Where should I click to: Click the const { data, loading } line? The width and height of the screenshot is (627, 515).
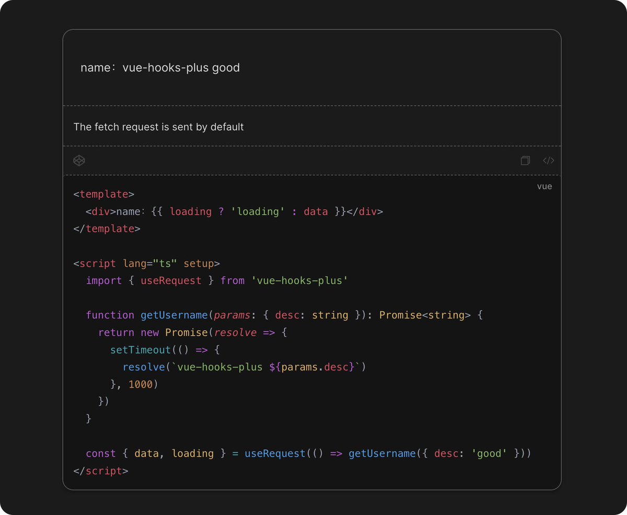click(308, 453)
